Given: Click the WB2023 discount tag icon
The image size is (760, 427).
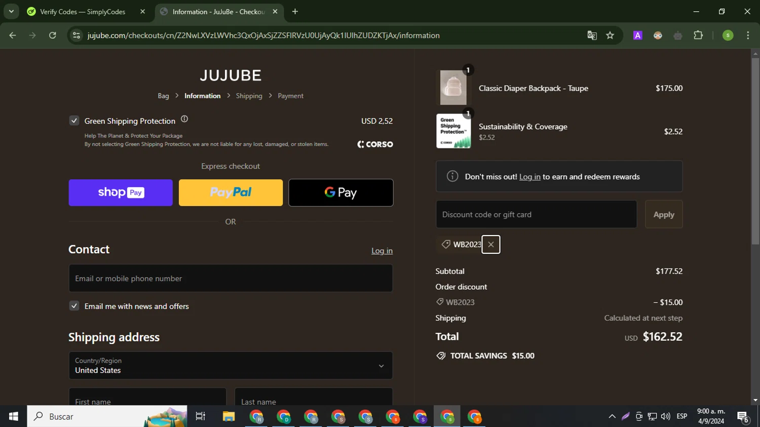Looking at the screenshot, I should pyautogui.click(x=446, y=244).
